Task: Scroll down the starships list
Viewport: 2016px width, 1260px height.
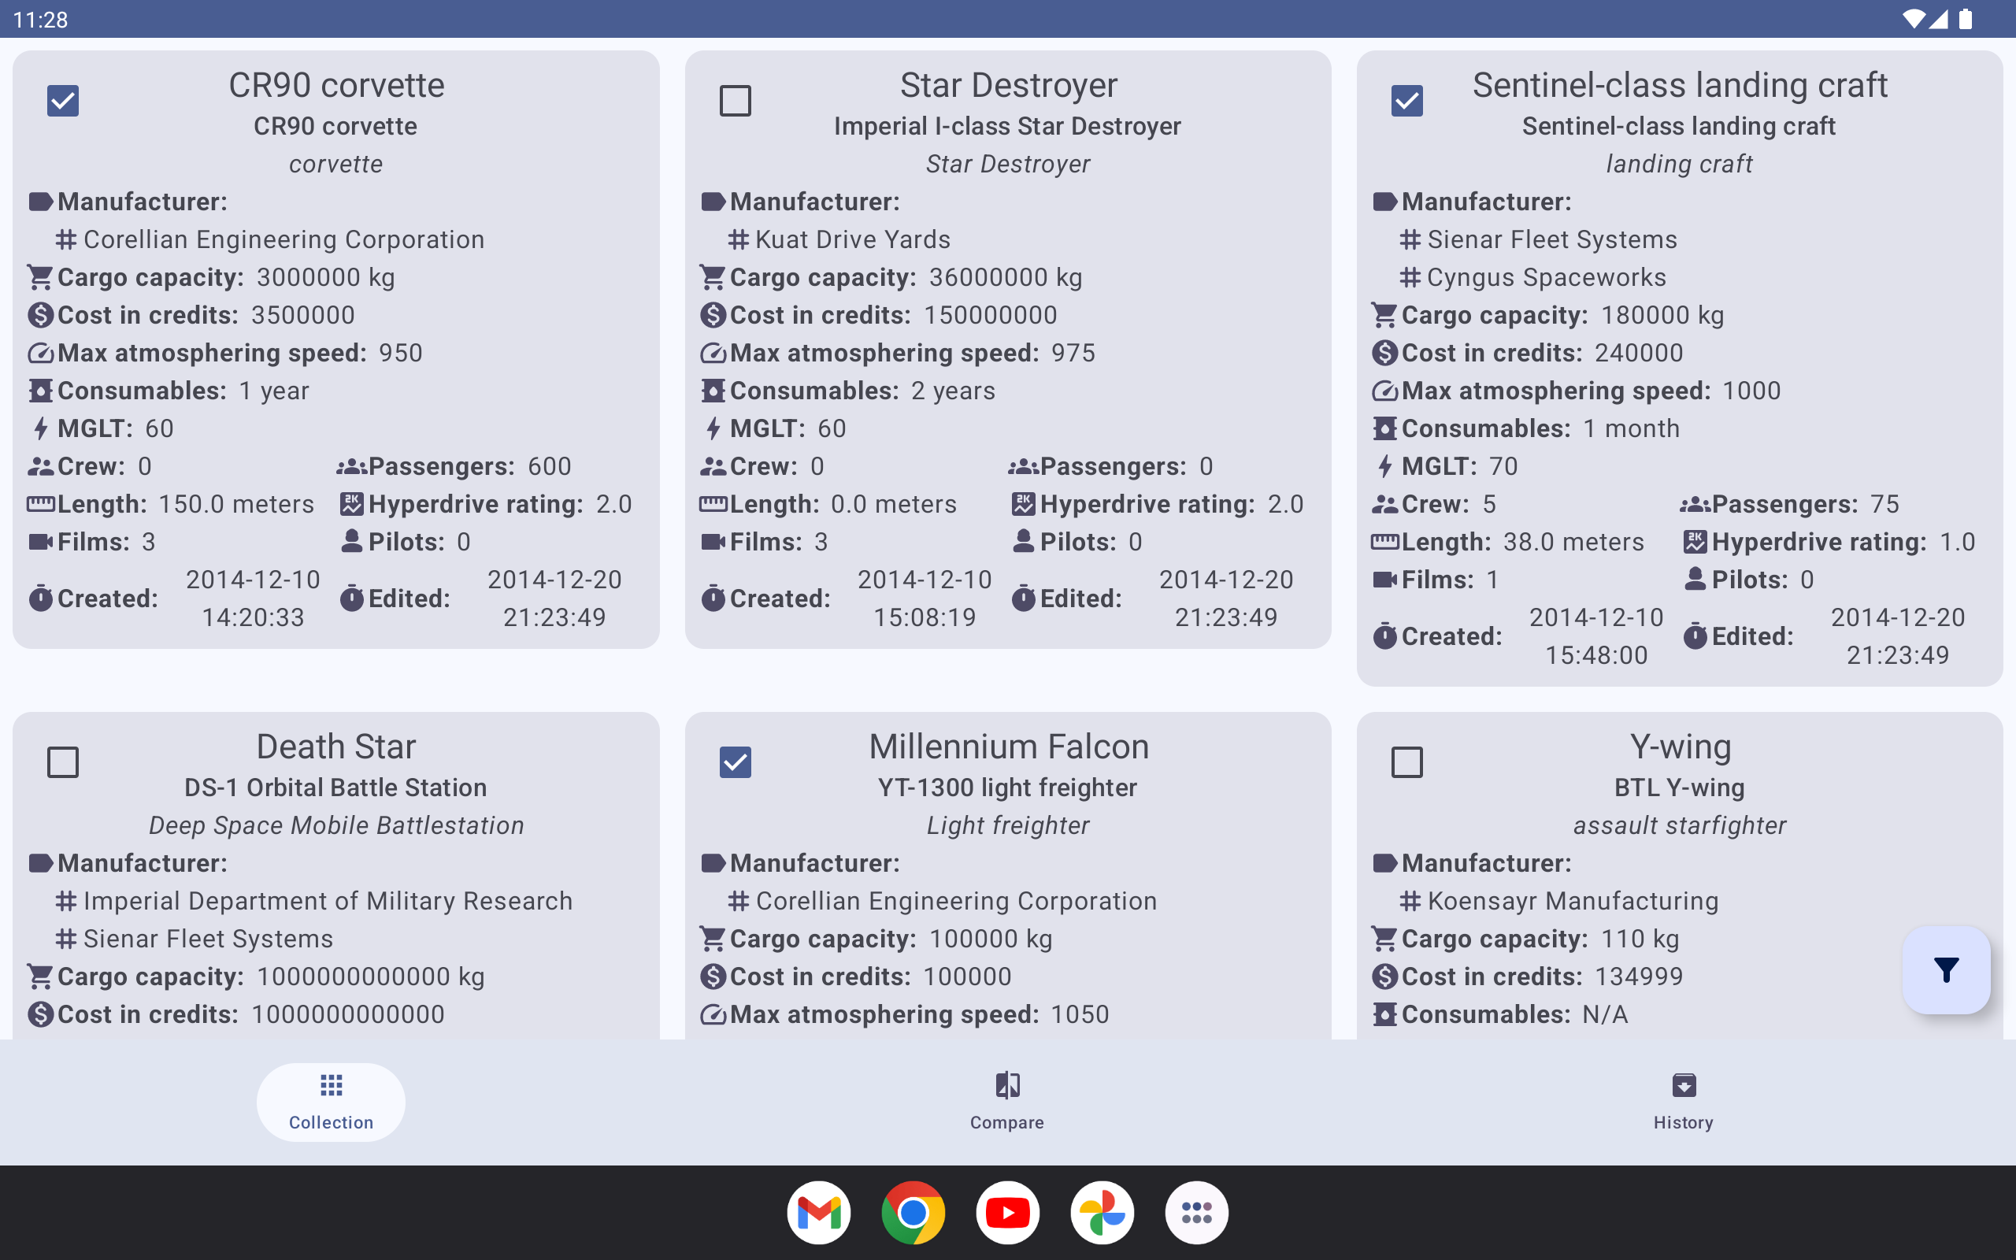Action: pyautogui.click(x=1007, y=580)
